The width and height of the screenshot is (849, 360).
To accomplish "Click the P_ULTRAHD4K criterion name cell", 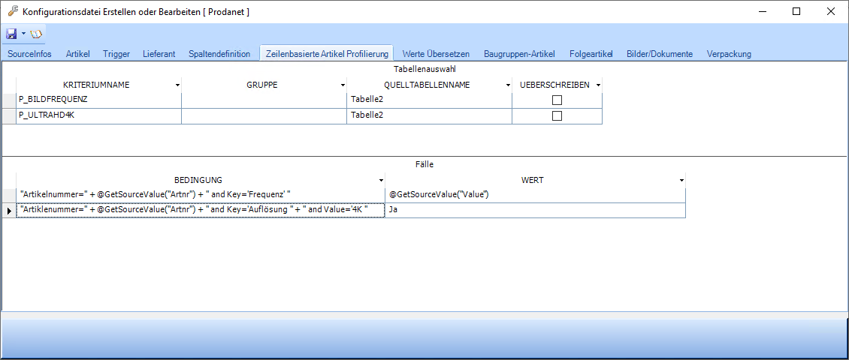I will click(98, 115).
